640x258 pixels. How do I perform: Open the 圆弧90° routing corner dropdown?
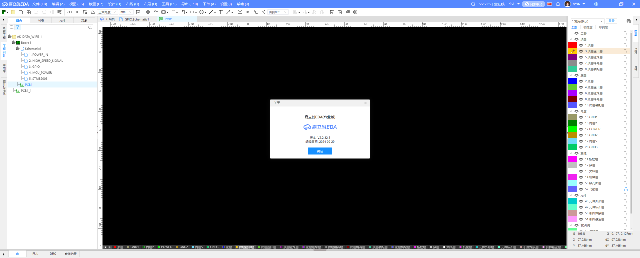coord(278,12)
